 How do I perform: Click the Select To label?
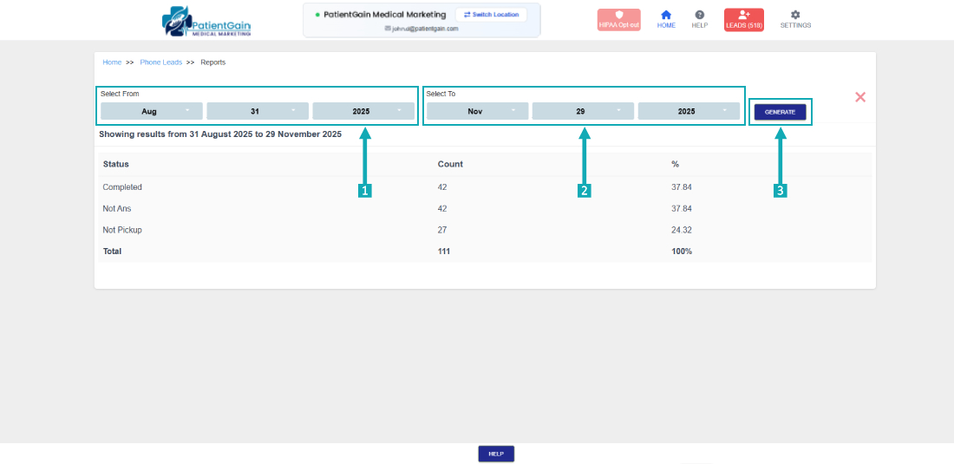[x=441, y=94]
